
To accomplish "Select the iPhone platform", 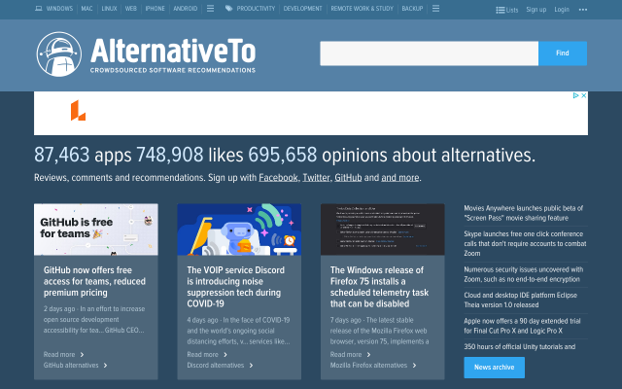I will (x=155, y=9).
